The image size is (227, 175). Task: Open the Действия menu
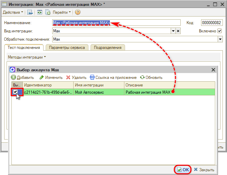click(x=13, y=12)
